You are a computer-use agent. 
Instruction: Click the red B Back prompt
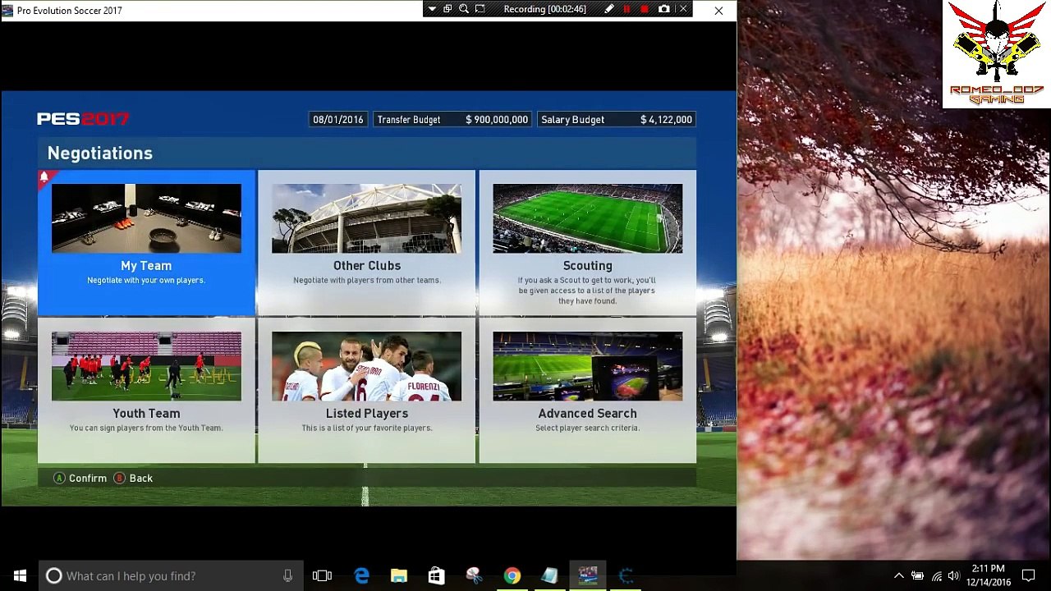(x=120, y=478)
